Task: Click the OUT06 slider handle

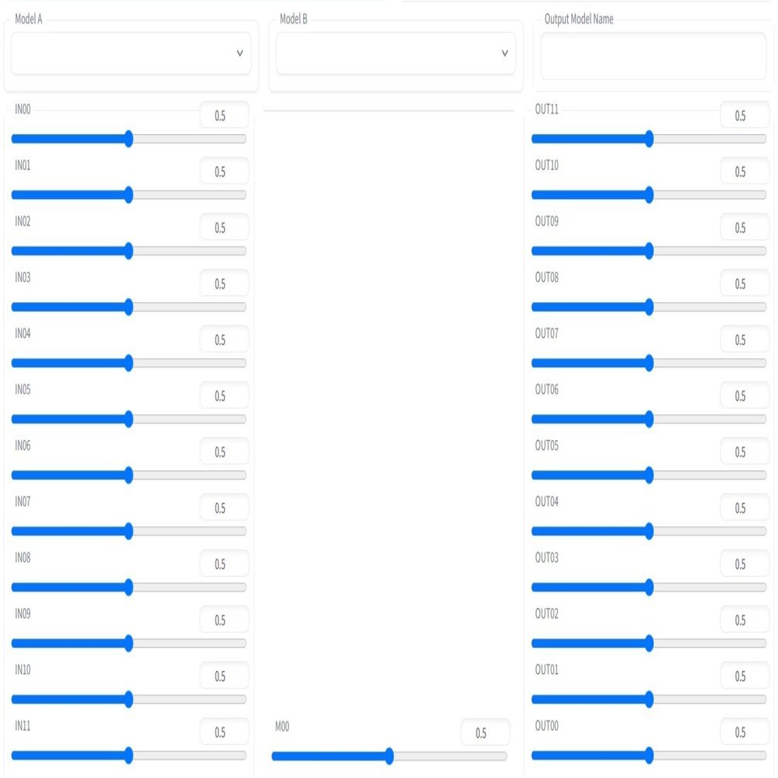Action: tap(649, 419)
